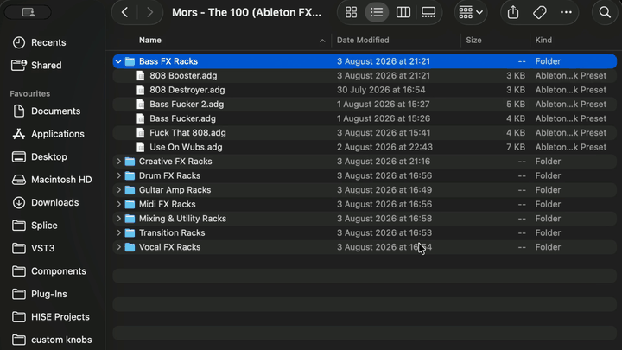
Task: Switch to gallery view mode
Action: pos(428,12)
